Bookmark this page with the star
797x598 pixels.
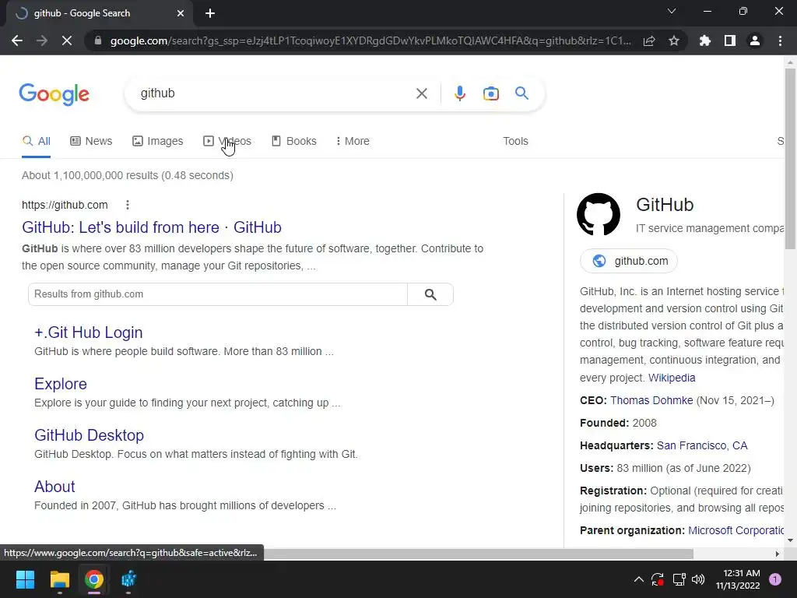pyautogui.click(x=674, y=40)
